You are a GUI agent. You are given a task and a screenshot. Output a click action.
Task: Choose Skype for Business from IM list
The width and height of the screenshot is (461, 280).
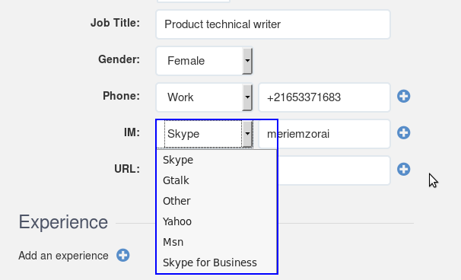[217, 262]
